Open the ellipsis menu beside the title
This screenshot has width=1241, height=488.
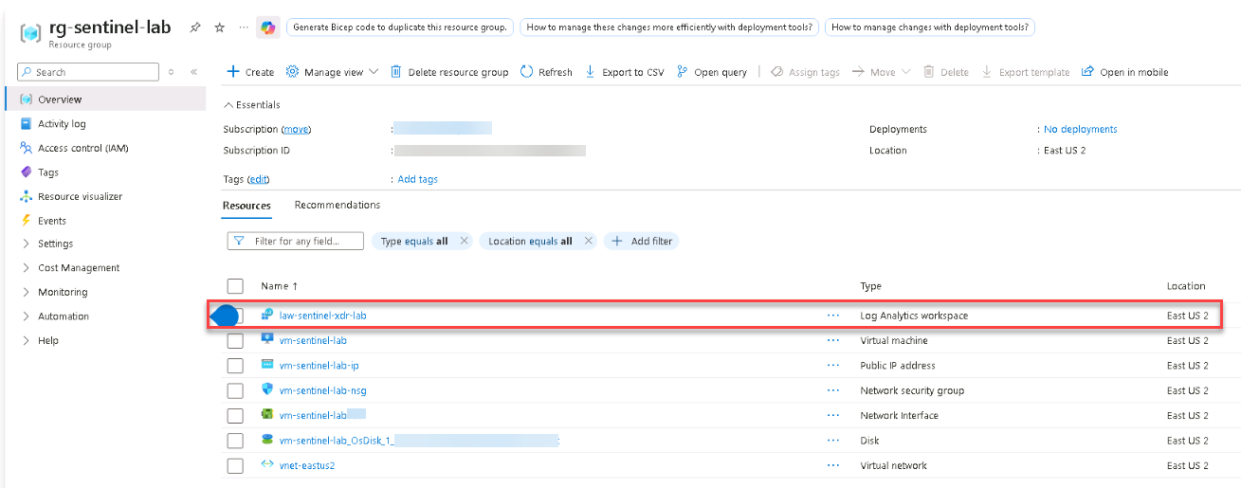[x=244, y=27]
